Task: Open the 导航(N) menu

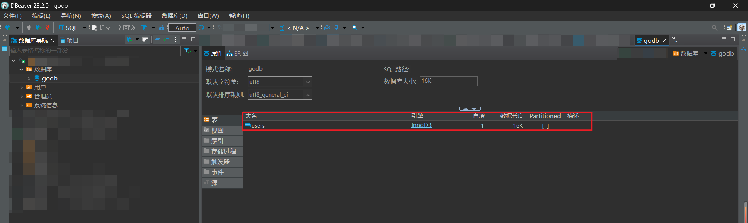Action: coord(71,16)
